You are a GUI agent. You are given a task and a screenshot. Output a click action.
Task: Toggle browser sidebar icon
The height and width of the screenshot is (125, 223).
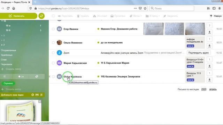point(214,8)
